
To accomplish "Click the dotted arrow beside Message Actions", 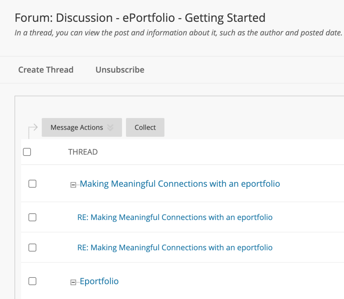I will point(33,128).
